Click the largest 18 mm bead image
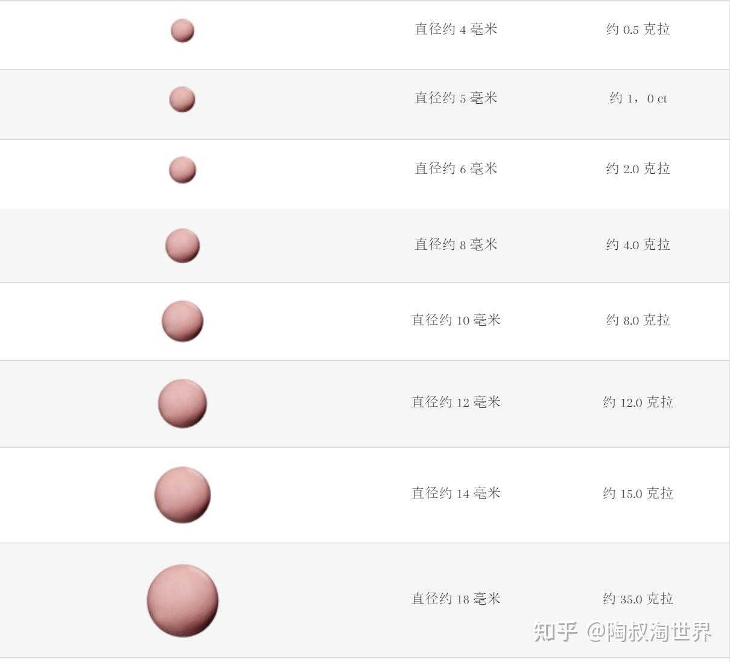Image resolution: width=730 pixels, height=662 pixels. (x=182, y=600)
